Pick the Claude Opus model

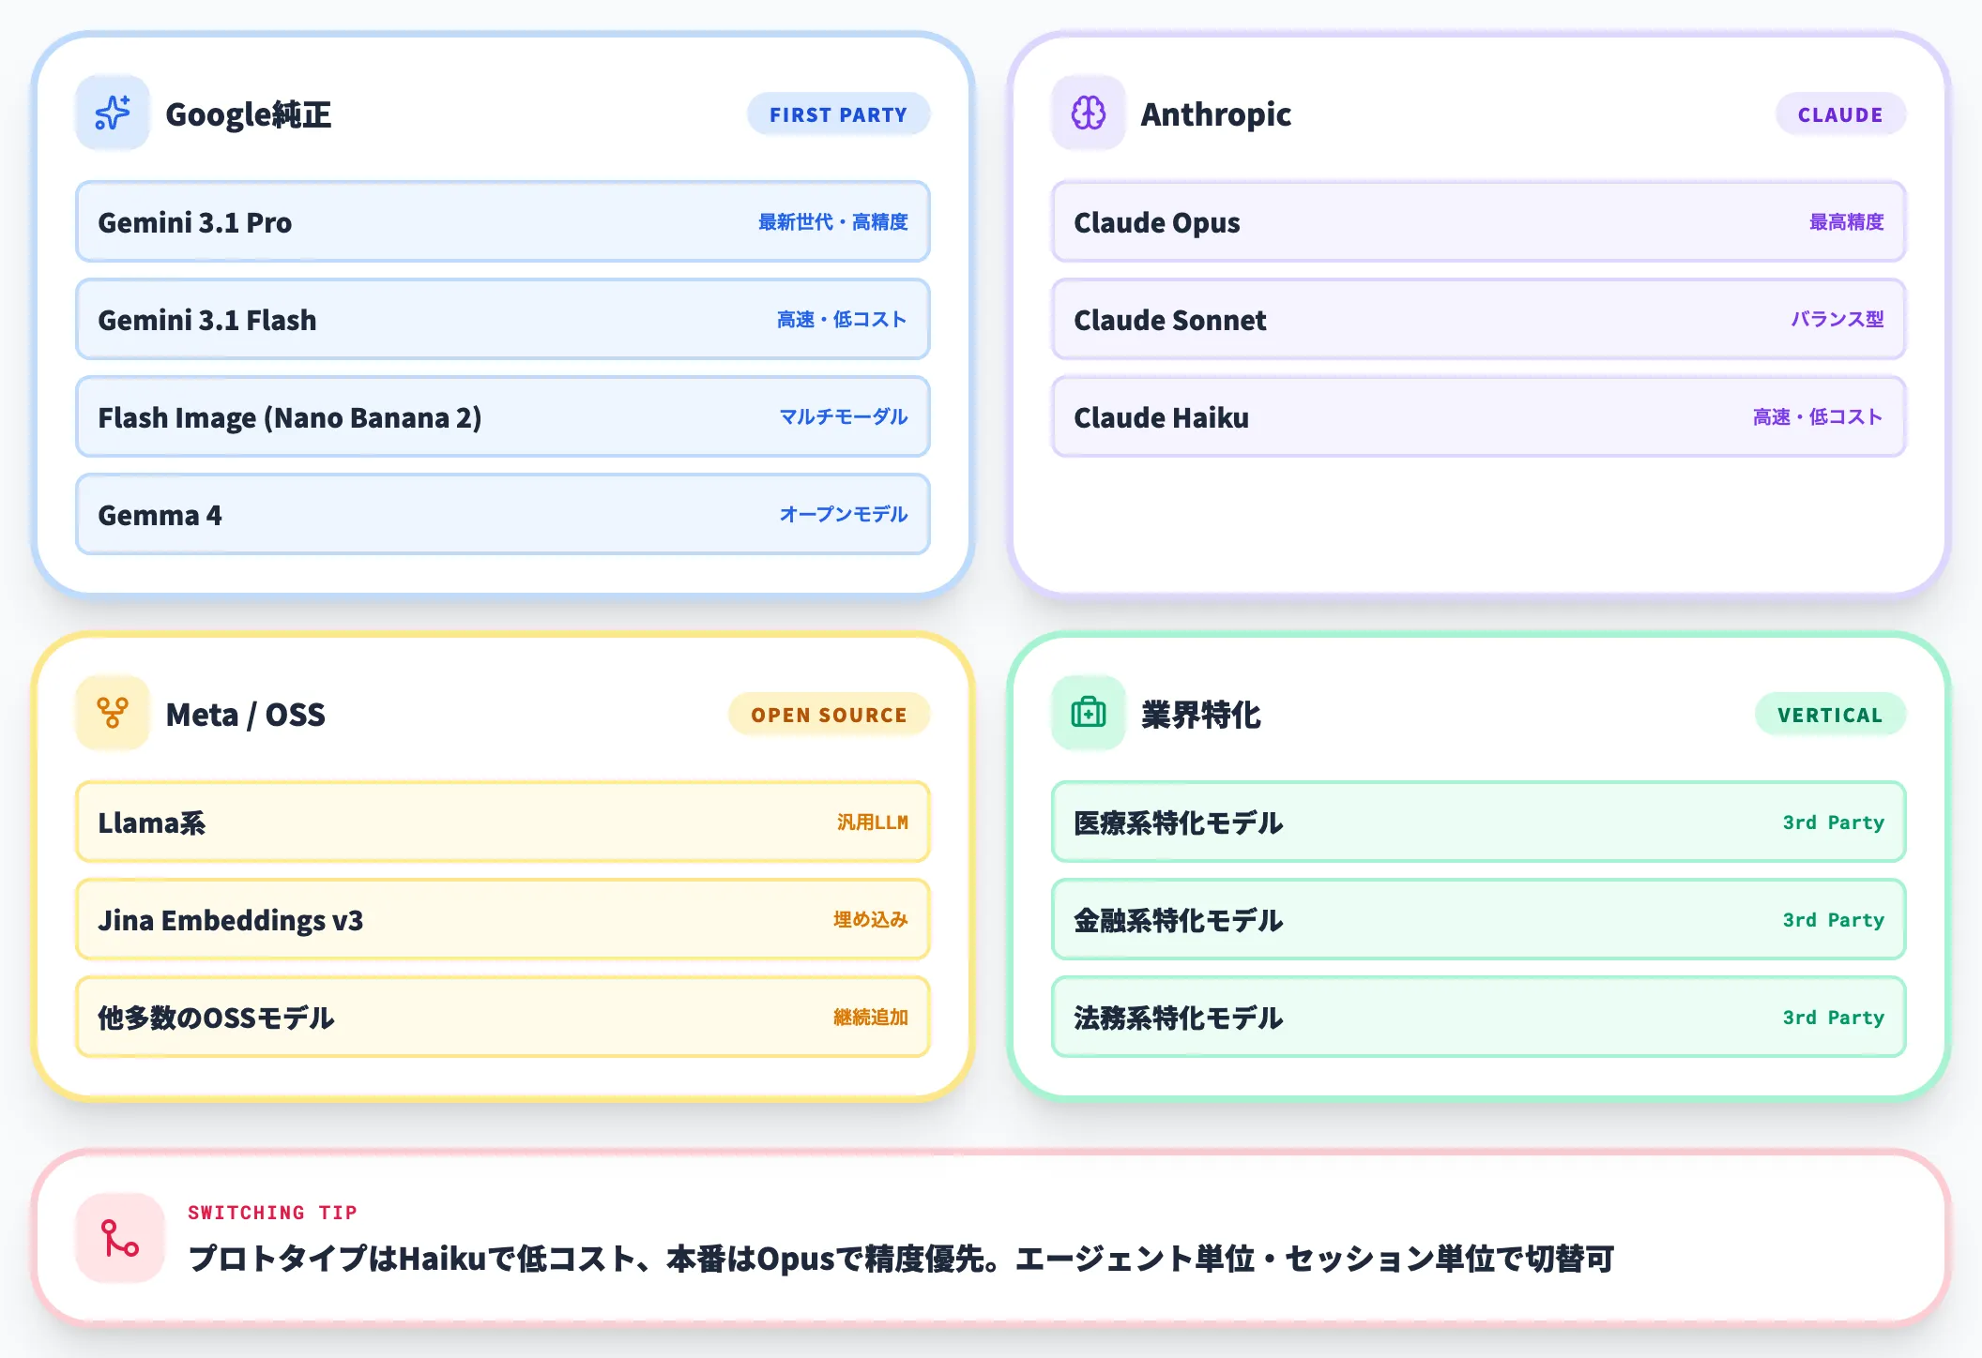[1478, 222]
